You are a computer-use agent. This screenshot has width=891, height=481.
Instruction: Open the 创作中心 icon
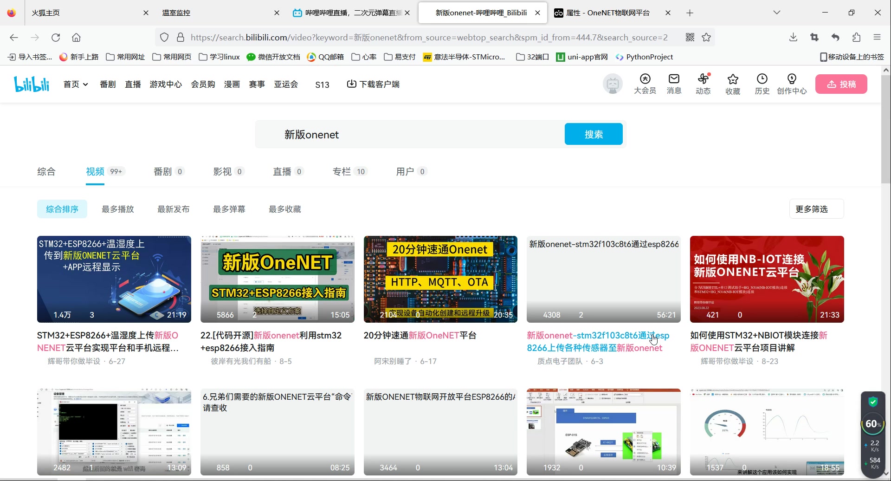(x=792, y=84)
